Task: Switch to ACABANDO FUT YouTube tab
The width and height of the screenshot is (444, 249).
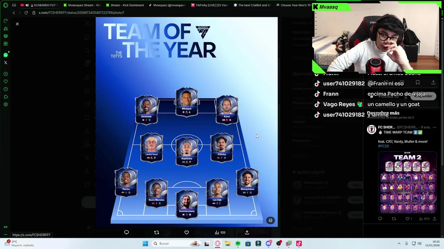Action: coord(39,5)
